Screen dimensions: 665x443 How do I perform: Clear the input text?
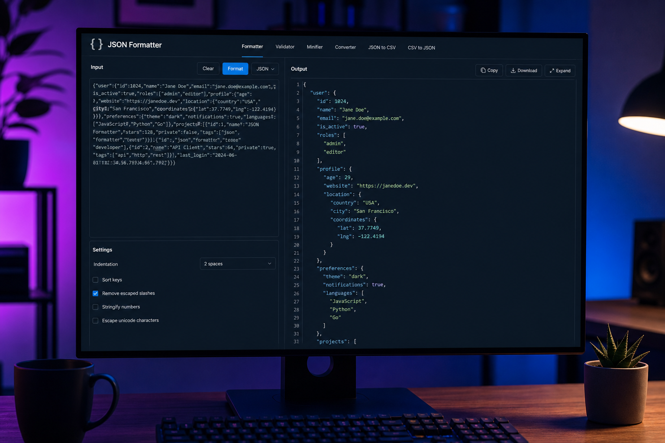pyautogui.click(x=208, y=68)
